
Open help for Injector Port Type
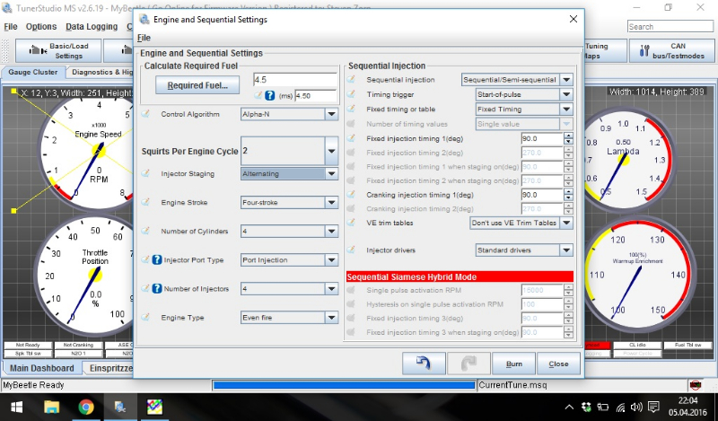[156, 259]
